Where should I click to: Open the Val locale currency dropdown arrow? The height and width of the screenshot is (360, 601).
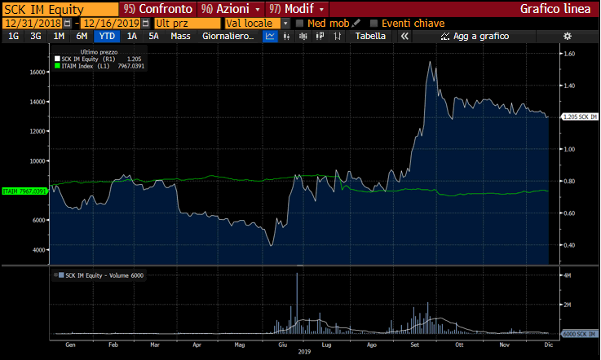pyautogui.click(x=285, y=24)
